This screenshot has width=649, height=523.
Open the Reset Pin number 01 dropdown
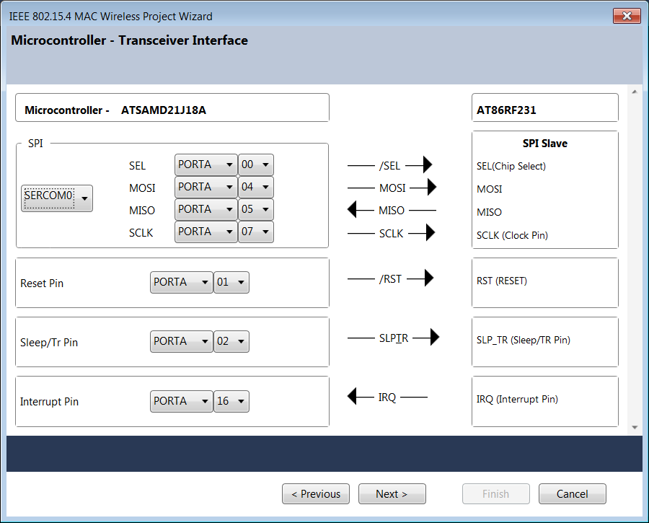[x=231, y=282]
